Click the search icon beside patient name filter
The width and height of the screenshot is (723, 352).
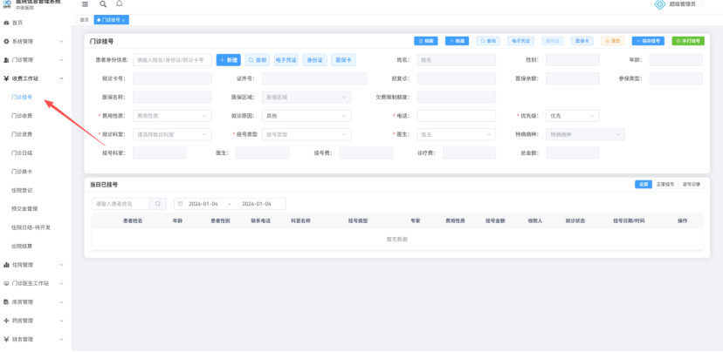point(159,203)
